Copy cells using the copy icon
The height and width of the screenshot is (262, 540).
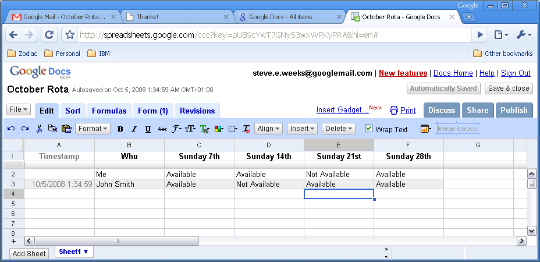click(x=52, y=129)
